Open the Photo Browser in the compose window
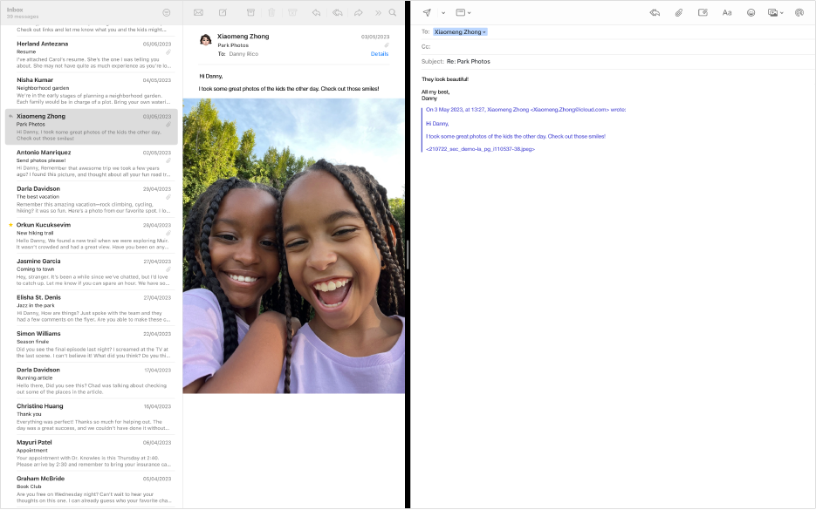 (x=773, y=11)
